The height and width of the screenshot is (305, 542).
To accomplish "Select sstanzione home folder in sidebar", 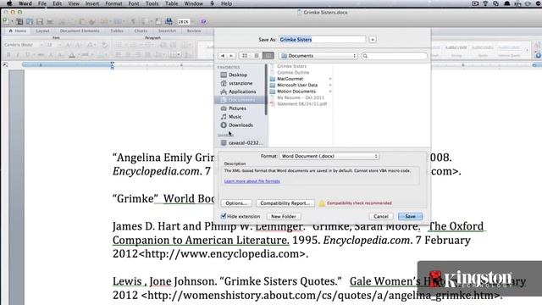I will pyautogui.click(x=240, y=83).
